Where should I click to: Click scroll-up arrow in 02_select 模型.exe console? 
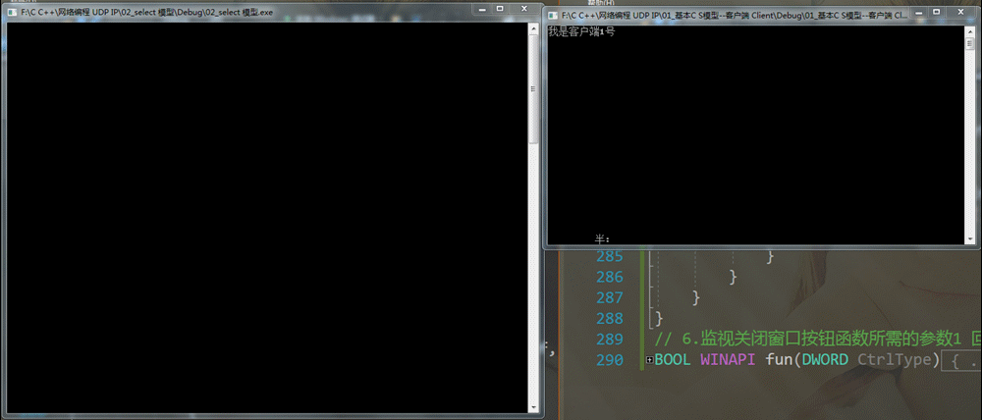coord(533,28)
